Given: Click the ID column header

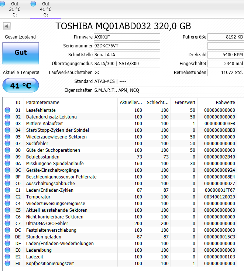Looking at the screenshot, I should [x=18, y=103].
